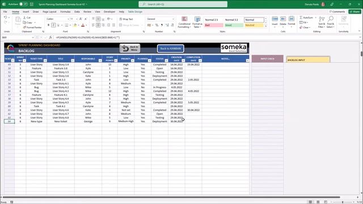
Task: Toggle Italic formatting
Action: [53, 25]
